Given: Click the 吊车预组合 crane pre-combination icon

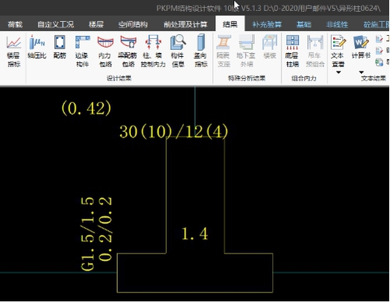Looking at the screenshot, I should (315, 52).
